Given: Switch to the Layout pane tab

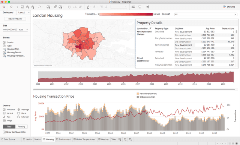Looking at the screenshot, I should pyautogui.click(x=22, y=12).
